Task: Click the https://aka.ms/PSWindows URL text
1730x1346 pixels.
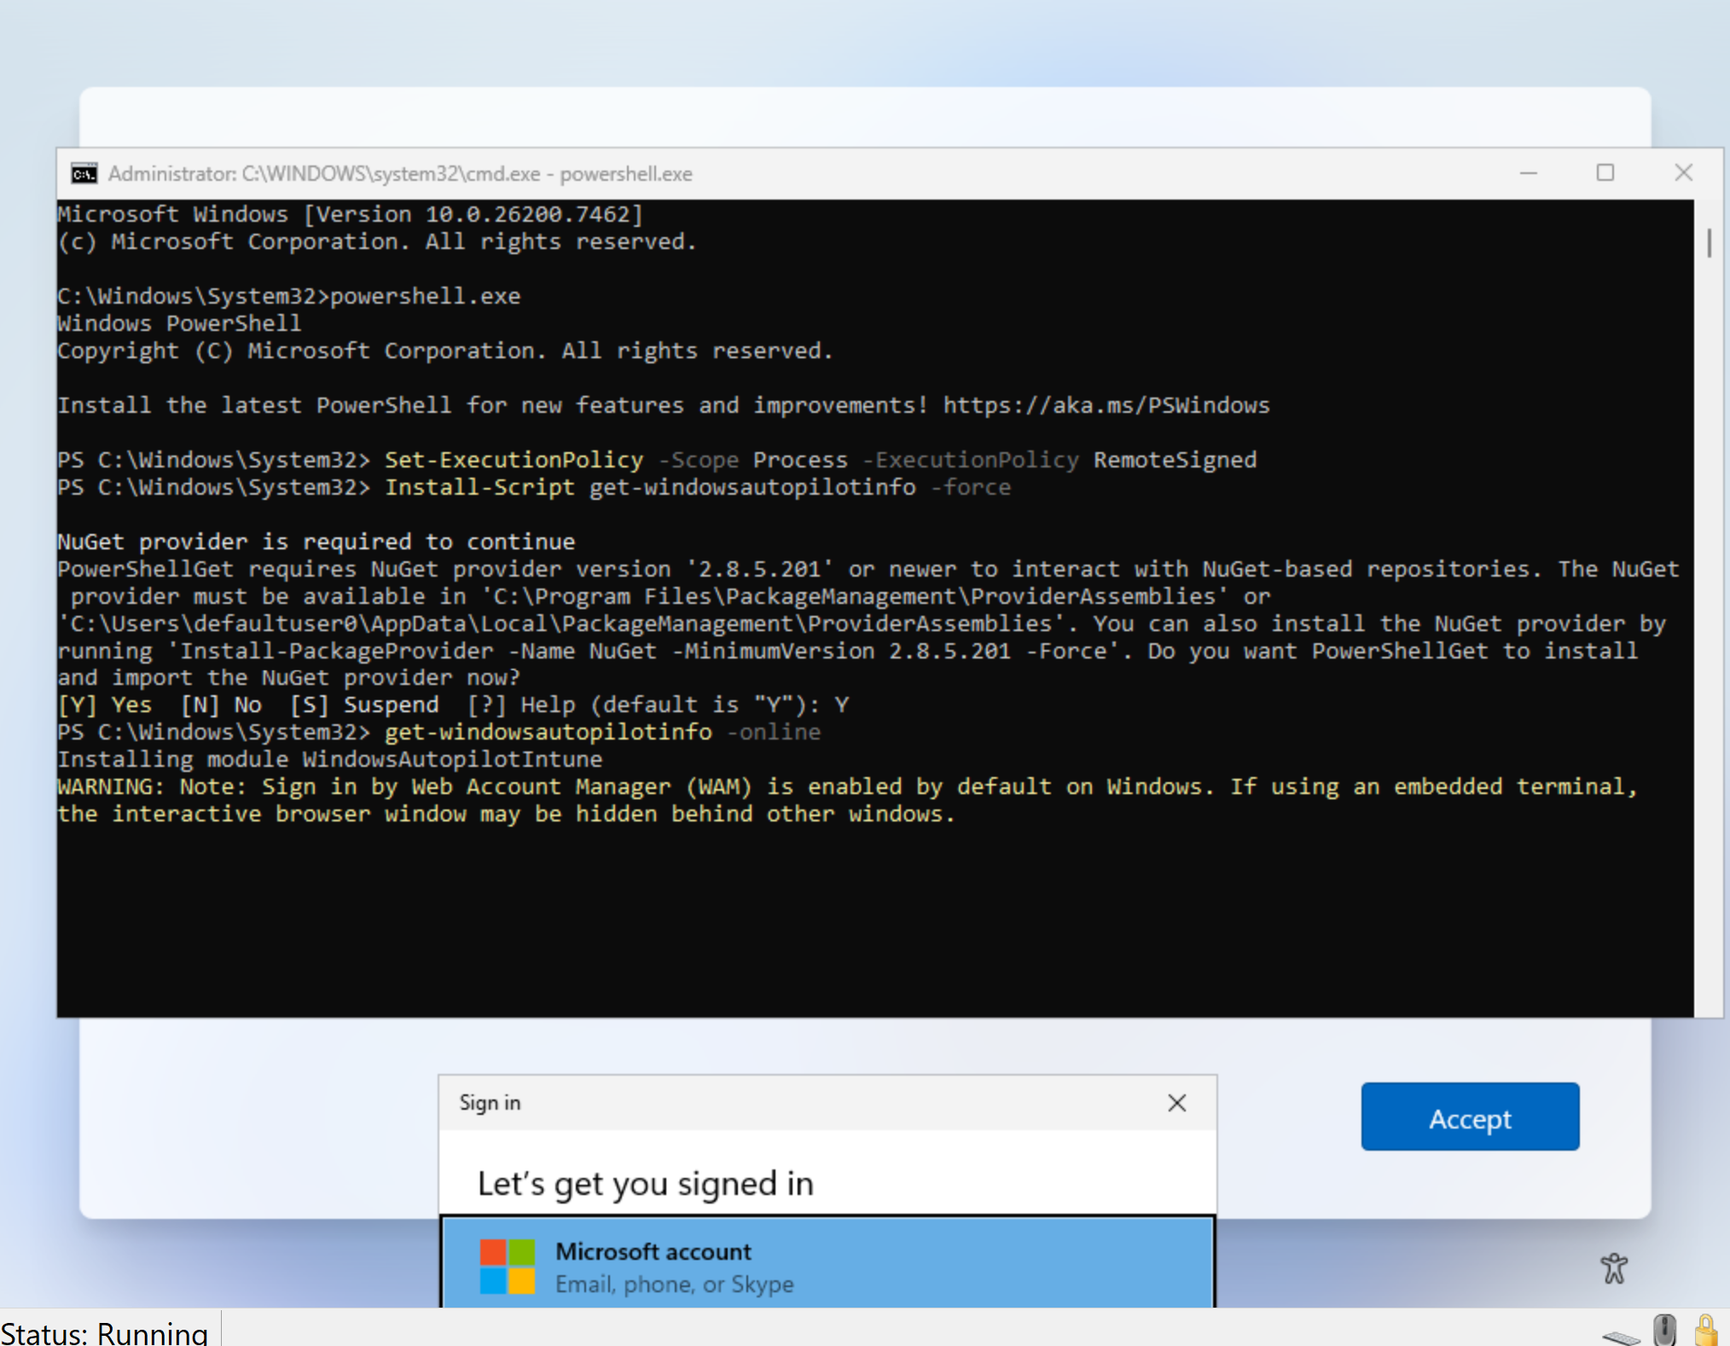Action: tap(1106, 405)
